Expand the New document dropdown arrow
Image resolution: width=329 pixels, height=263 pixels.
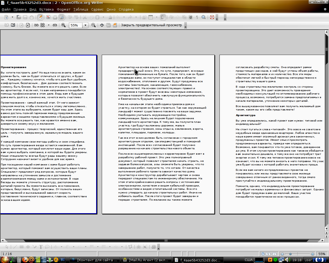[x=12, y=17]
